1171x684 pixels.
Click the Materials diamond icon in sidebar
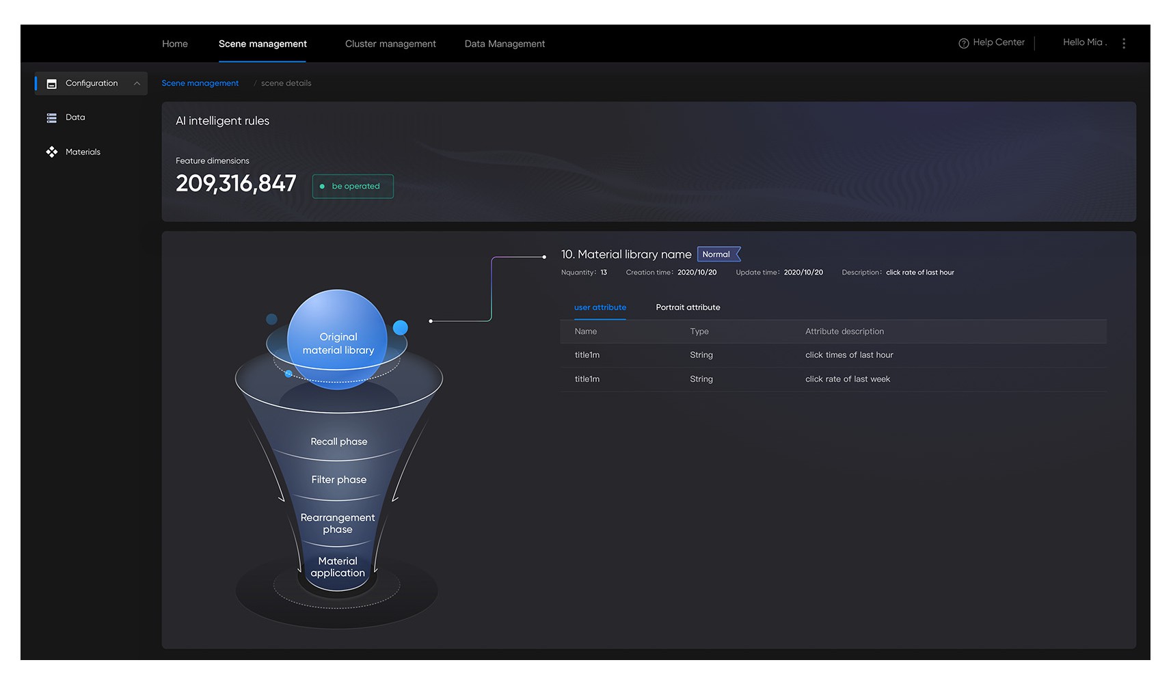click(51, 152)
